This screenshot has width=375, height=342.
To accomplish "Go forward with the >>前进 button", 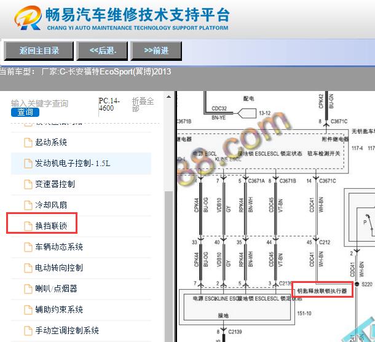I will [x=156, y=50].
